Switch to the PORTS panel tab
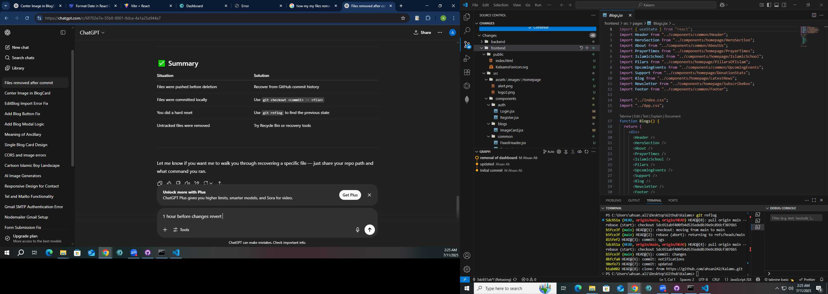This screenshot has height=294, width=828. coord(673,200)
